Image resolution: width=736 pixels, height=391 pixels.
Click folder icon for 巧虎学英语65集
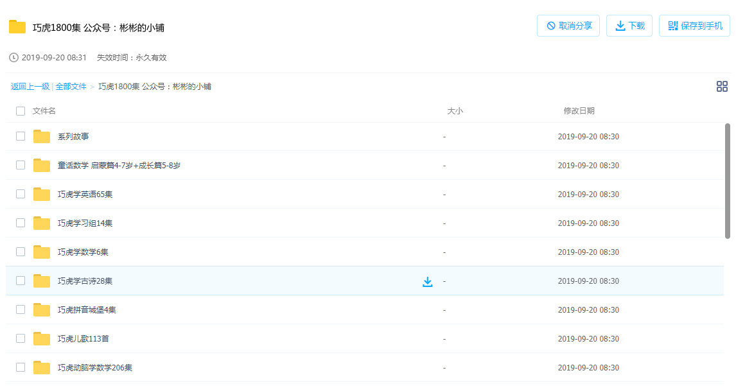[42, 195]
